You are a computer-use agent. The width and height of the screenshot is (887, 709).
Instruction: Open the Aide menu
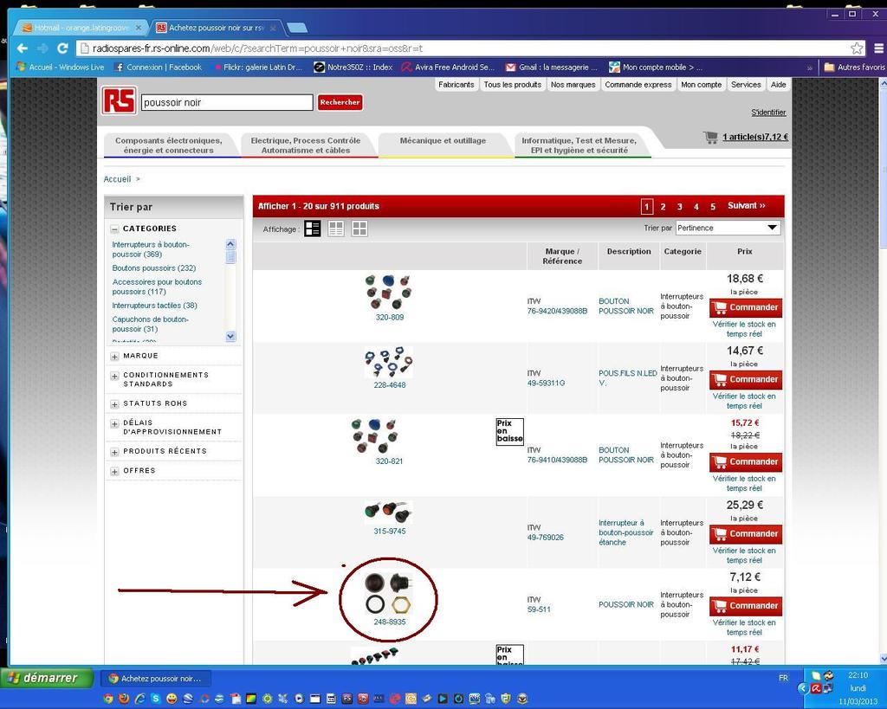(779, 85)
